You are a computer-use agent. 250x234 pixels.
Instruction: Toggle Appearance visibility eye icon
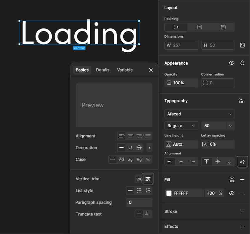tap(232, 63)
